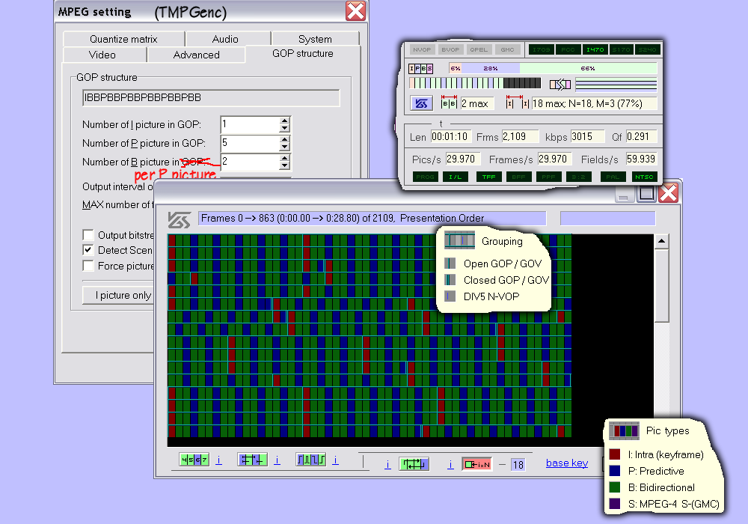Viewport: 748px width, 524px height.
Task: Click the blue square-wave pattern icon
Action: [310, 460]
